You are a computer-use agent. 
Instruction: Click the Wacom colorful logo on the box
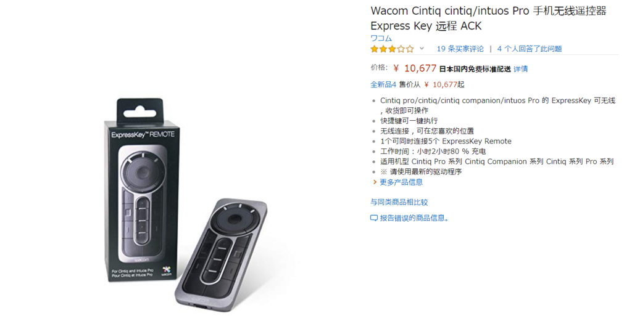(166, 270)
